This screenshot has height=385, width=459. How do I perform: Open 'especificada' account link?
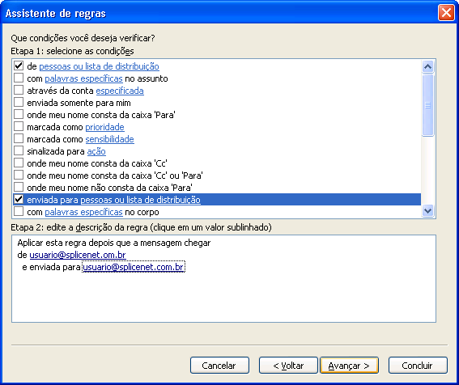pyautogui.click(x=120, y=91)
